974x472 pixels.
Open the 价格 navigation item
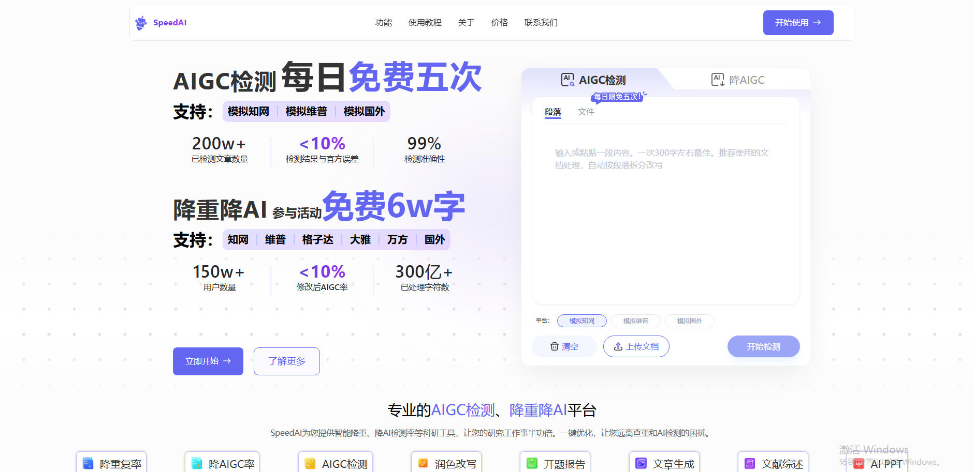tap(500, 23)
